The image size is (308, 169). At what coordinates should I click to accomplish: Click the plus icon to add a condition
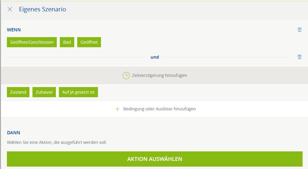click(117, 109)
